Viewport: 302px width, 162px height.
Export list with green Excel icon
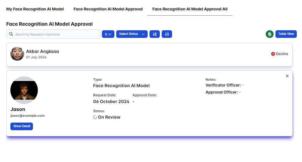269,34
